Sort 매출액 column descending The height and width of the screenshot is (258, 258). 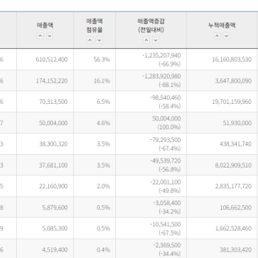[49, 36]
